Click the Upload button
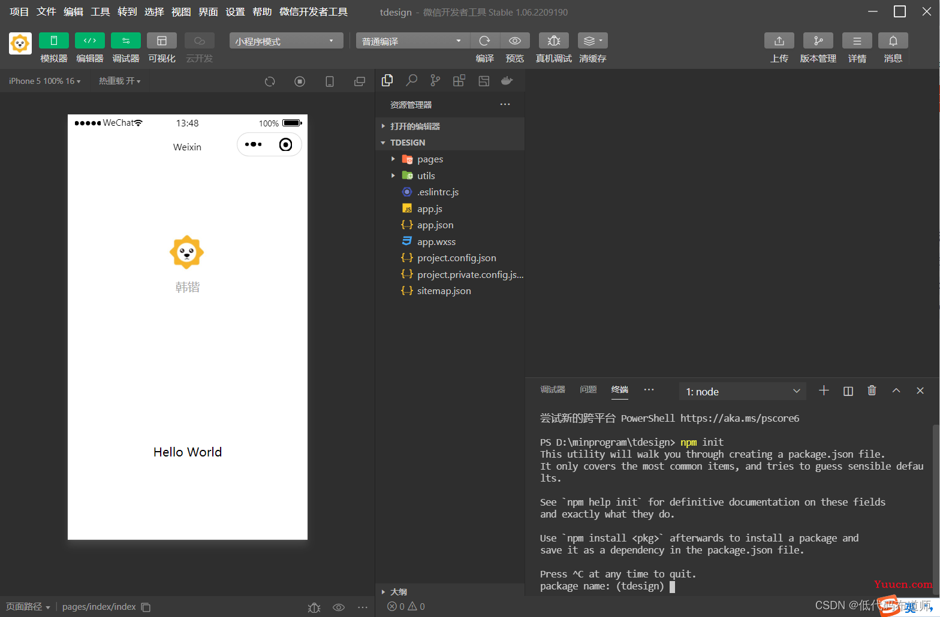 [x=779, y=41]
